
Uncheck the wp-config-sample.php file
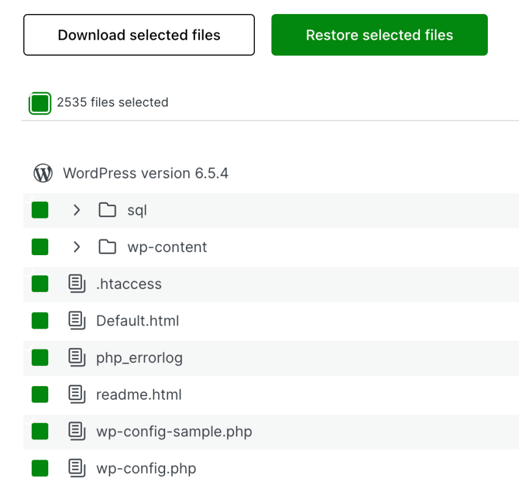coord(39,431)
